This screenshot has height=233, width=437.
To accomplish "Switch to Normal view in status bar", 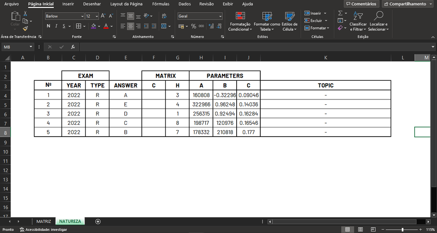I will (x=347, y=230).
